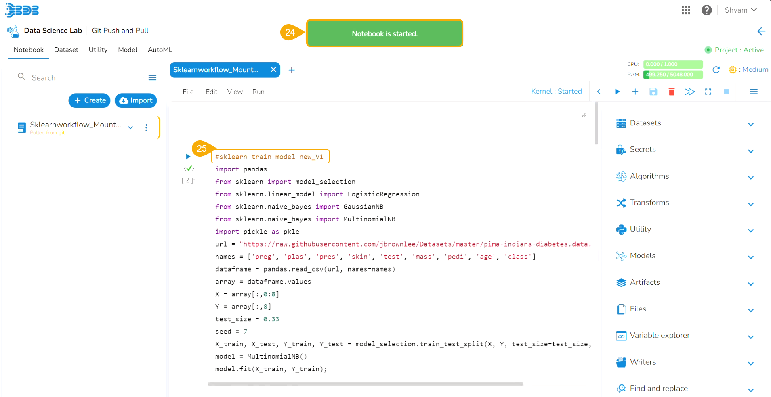Screen dimensions: 771x397
Task: Click the run cell play icon in toolbar
Action: pyautogui.click(x=617, y=92)
